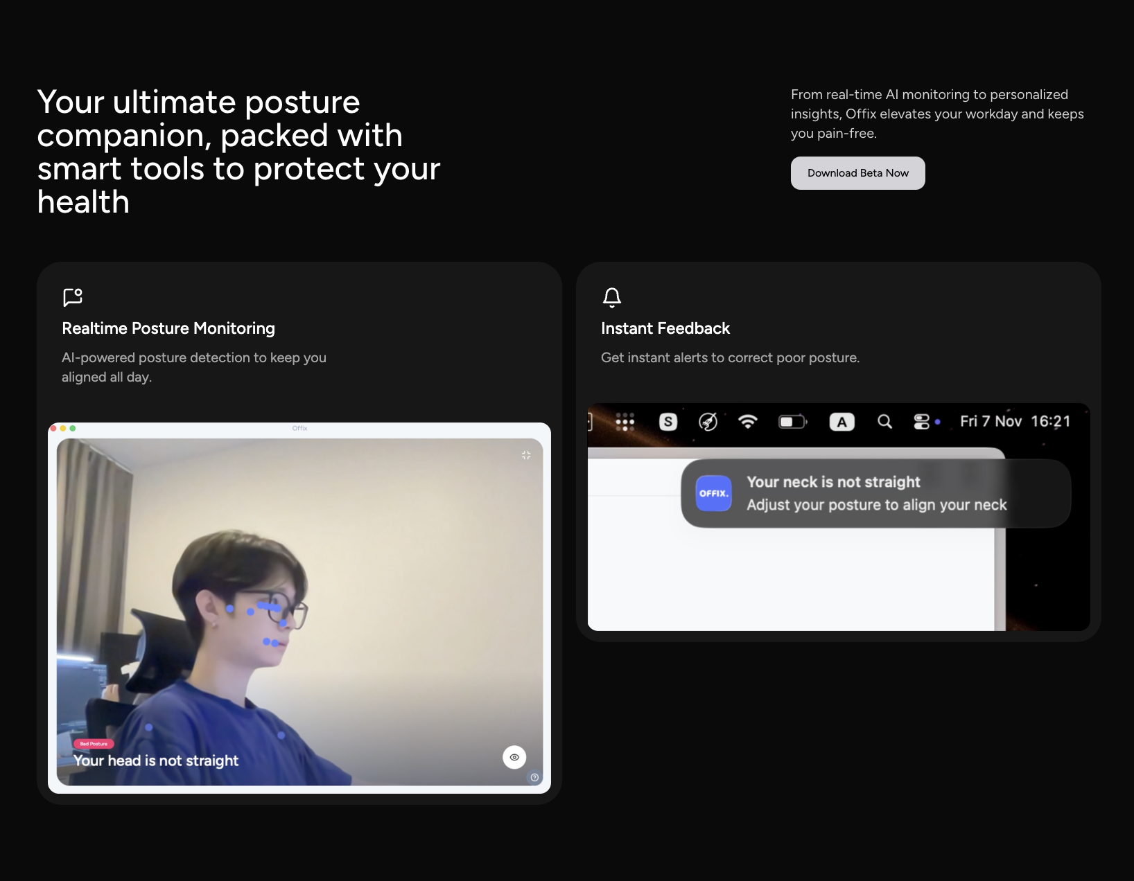Open Spotlight search magnifier icon
The image size is (1134, 881).
(884, 422)
